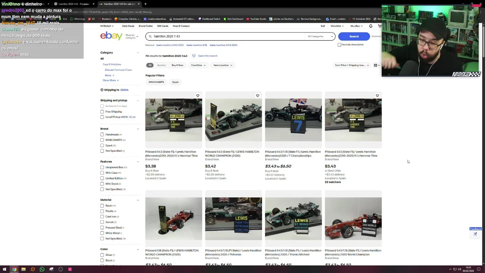Viewport: 485px width, 273px height.
Task: Open Remove Background bookmark
Action: point(310,19)
